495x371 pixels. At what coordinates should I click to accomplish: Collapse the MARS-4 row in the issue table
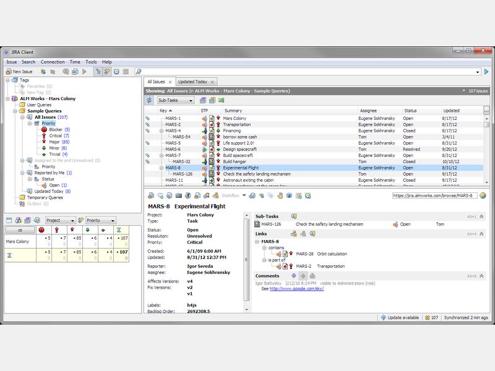pyautogui.click(x=161, y=131)
